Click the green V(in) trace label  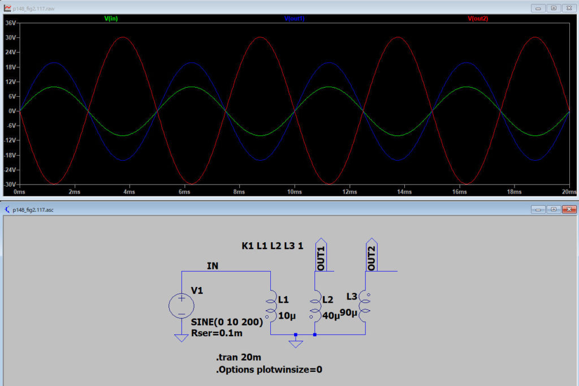pyautogui.click(x=111, y=19)
